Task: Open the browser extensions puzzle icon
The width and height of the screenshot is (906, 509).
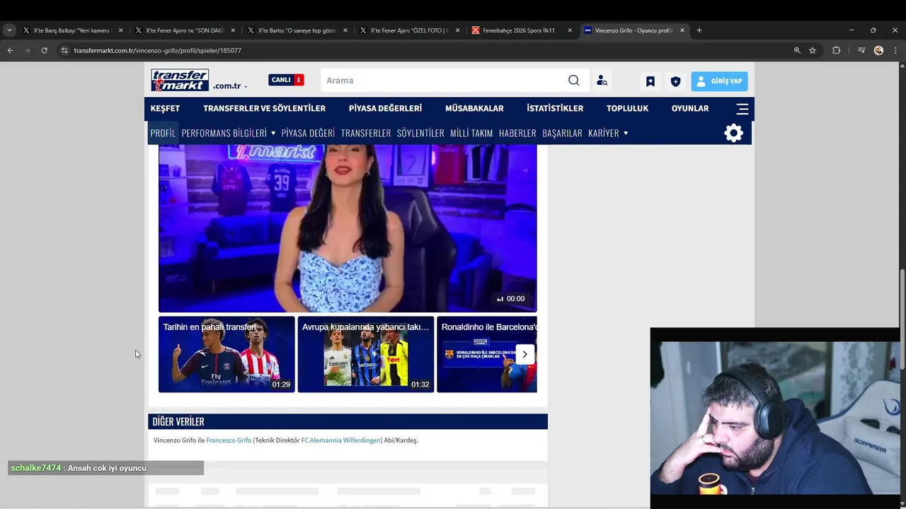Action: coord(837,50)
